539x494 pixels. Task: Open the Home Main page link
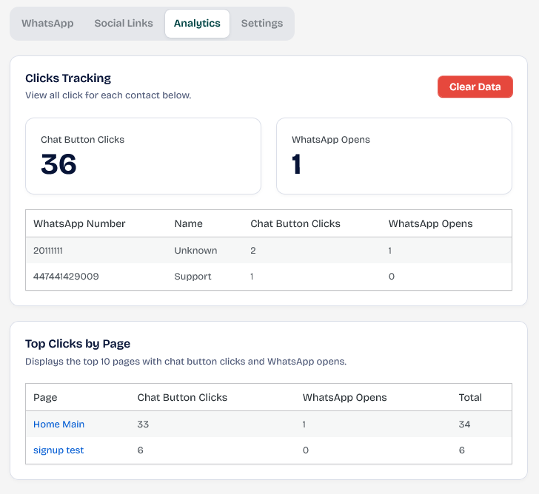click(58, 424)
